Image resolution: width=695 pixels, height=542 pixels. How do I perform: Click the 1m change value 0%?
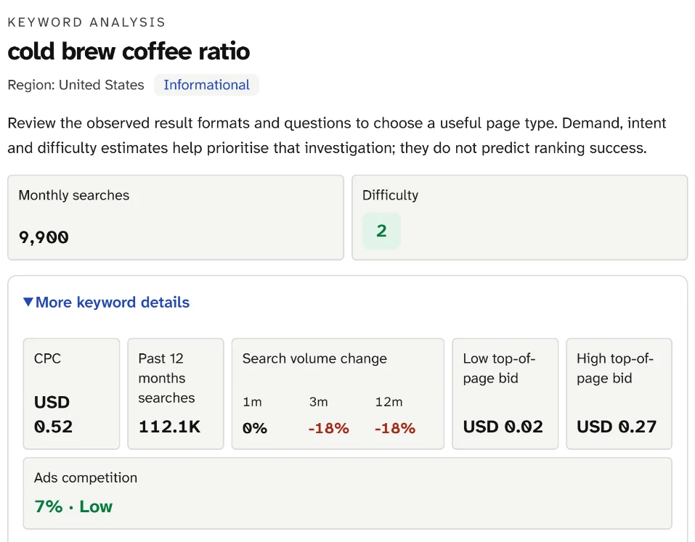(x=255, y=428)
